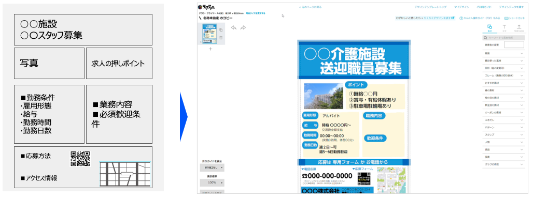Open the 写真を追加 upload tab
533x198 pixels.
click(518, 28)
